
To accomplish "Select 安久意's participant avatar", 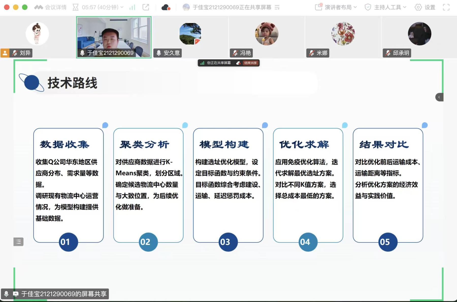I will [190, 34].
